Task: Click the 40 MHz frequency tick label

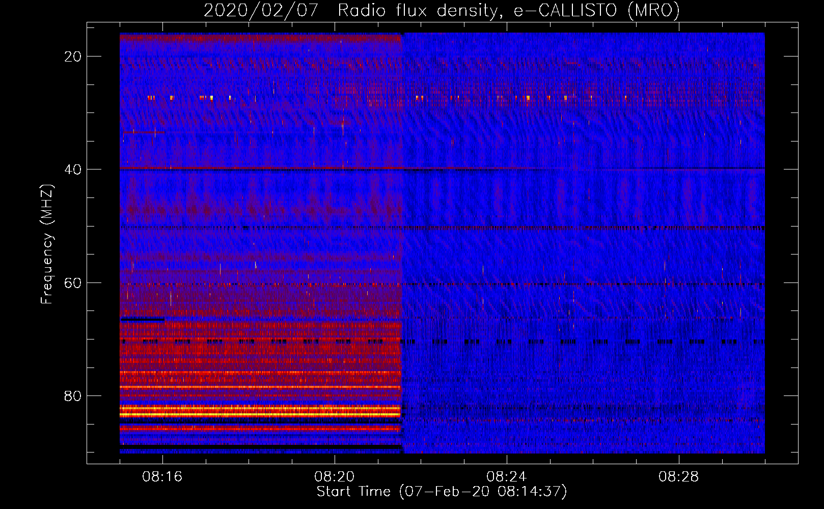Action: (73, 169)
